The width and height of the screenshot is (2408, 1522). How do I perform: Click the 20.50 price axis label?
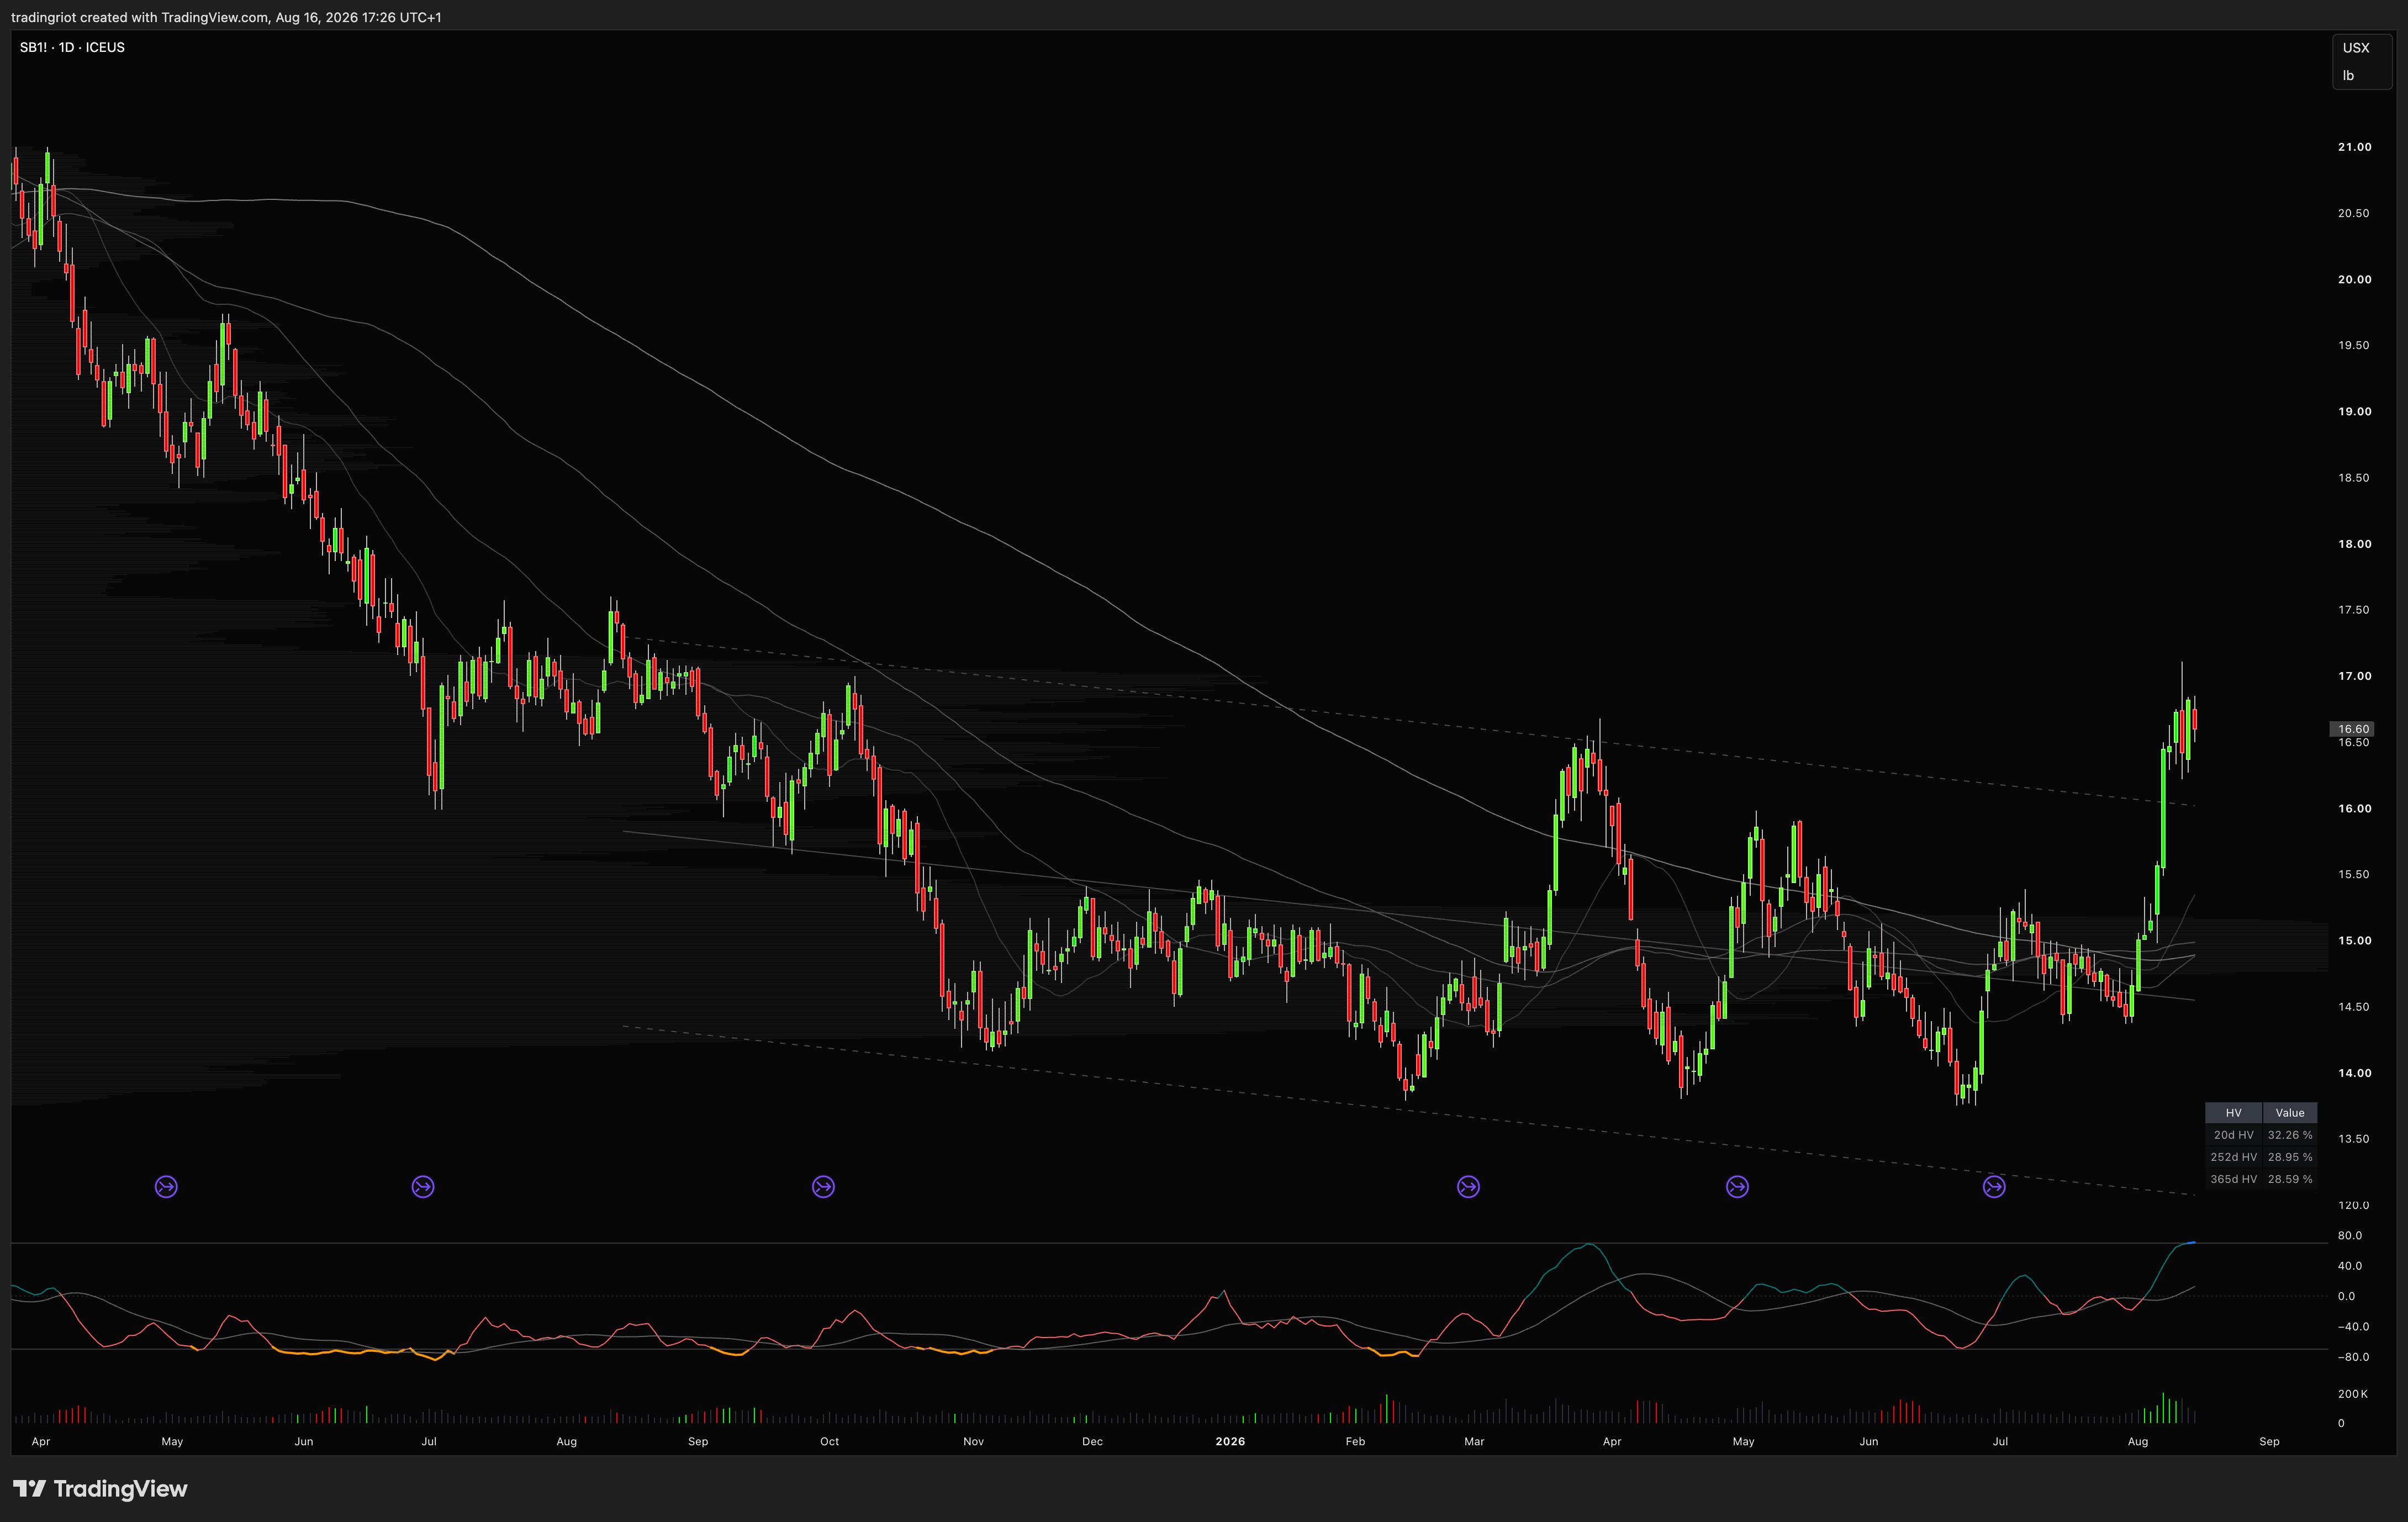2353,213
